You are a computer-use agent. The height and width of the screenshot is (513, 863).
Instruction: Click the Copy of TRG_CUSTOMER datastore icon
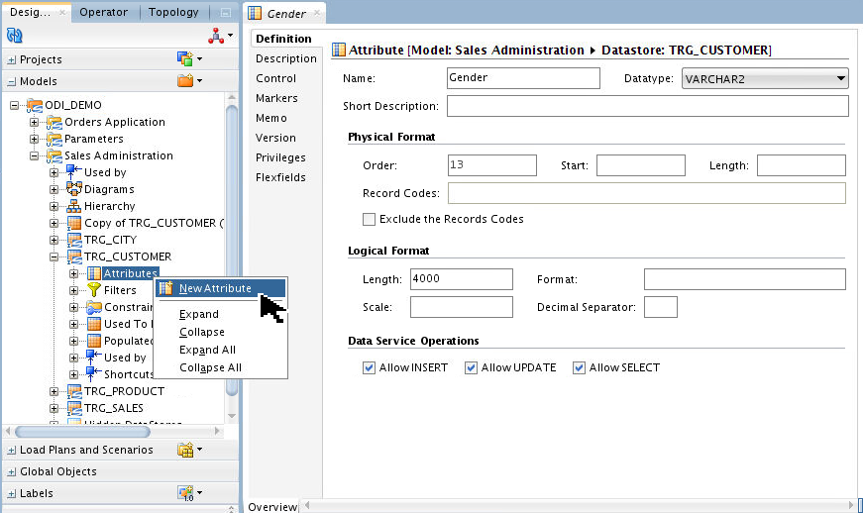[73, 223]
